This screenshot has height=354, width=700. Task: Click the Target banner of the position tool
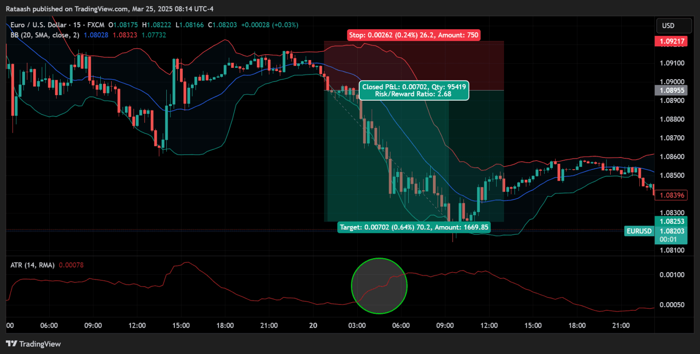(414, 227)
